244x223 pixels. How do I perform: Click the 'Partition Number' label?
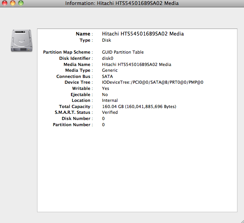pyautogui.click(x=71, y=125)
